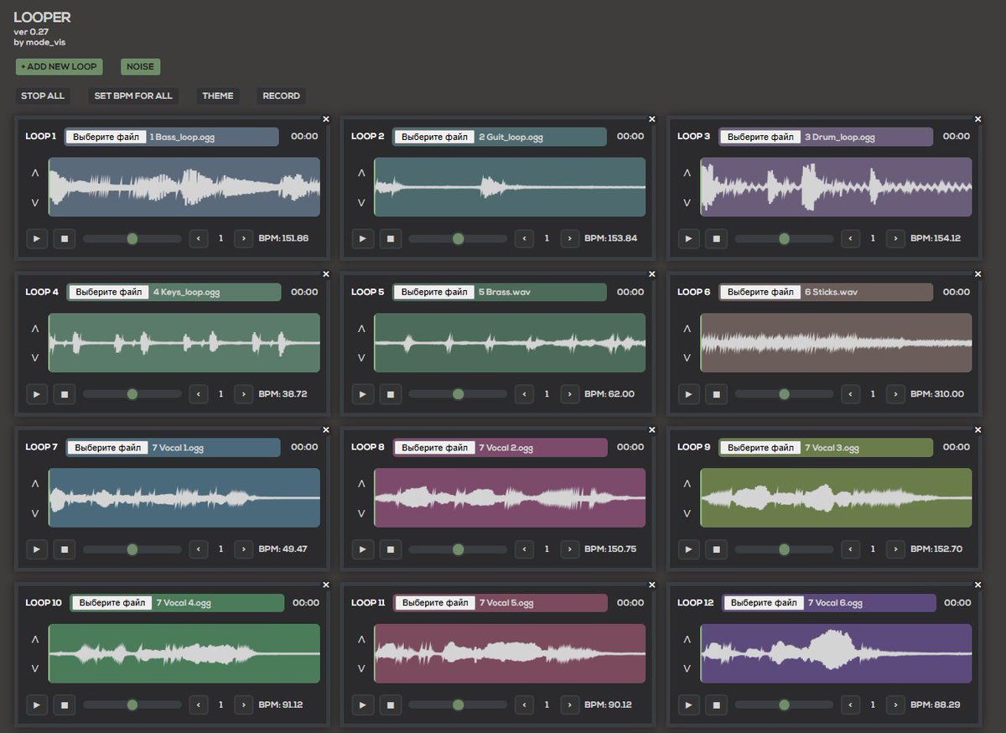Click Loop 10 00:00 timer
The image size is (1006, 733).
tap(306, 603)
